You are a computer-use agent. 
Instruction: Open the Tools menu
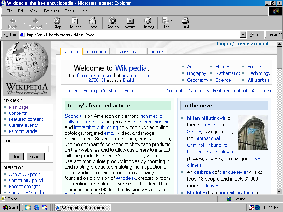pyautogui.click(x=69, y=11)
